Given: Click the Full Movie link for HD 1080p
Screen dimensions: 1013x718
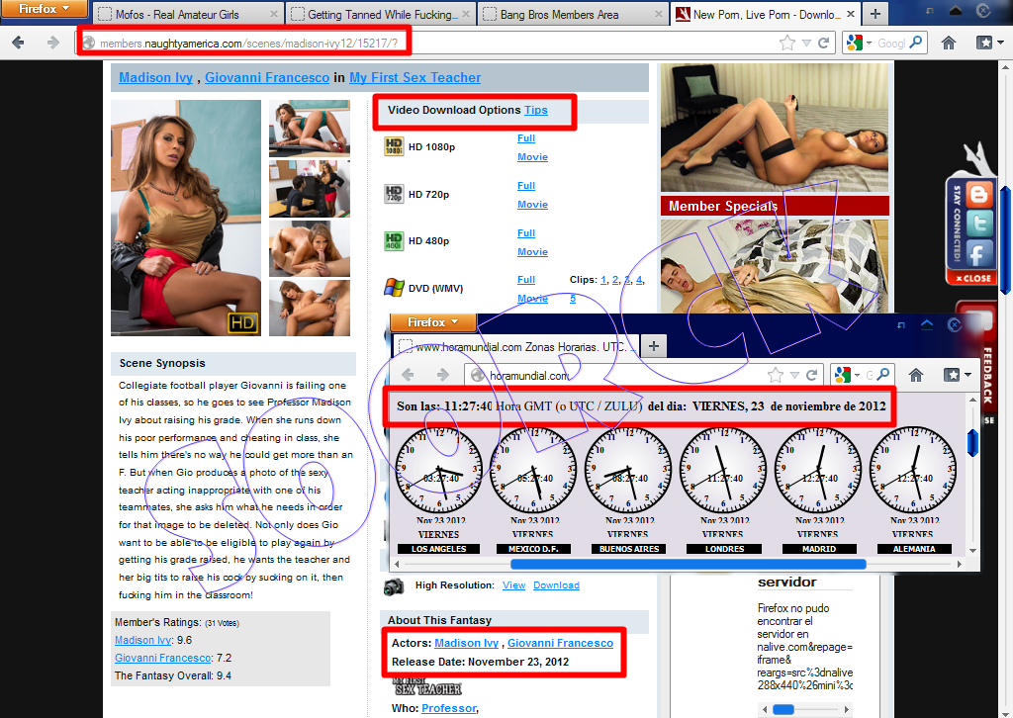Looking at the screenshot, I should [532, 147].
